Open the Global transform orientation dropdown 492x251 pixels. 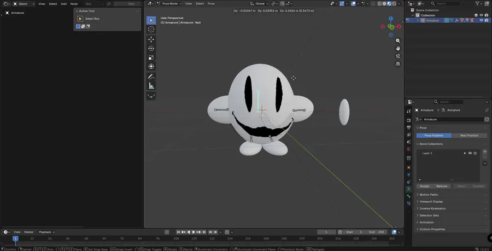[260, 3]
